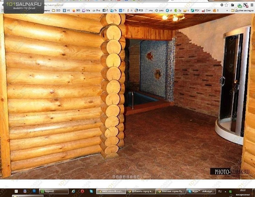Open the Стат bookmark
Viewport: 255px width, 197px height.
click(x=206, y=10)
